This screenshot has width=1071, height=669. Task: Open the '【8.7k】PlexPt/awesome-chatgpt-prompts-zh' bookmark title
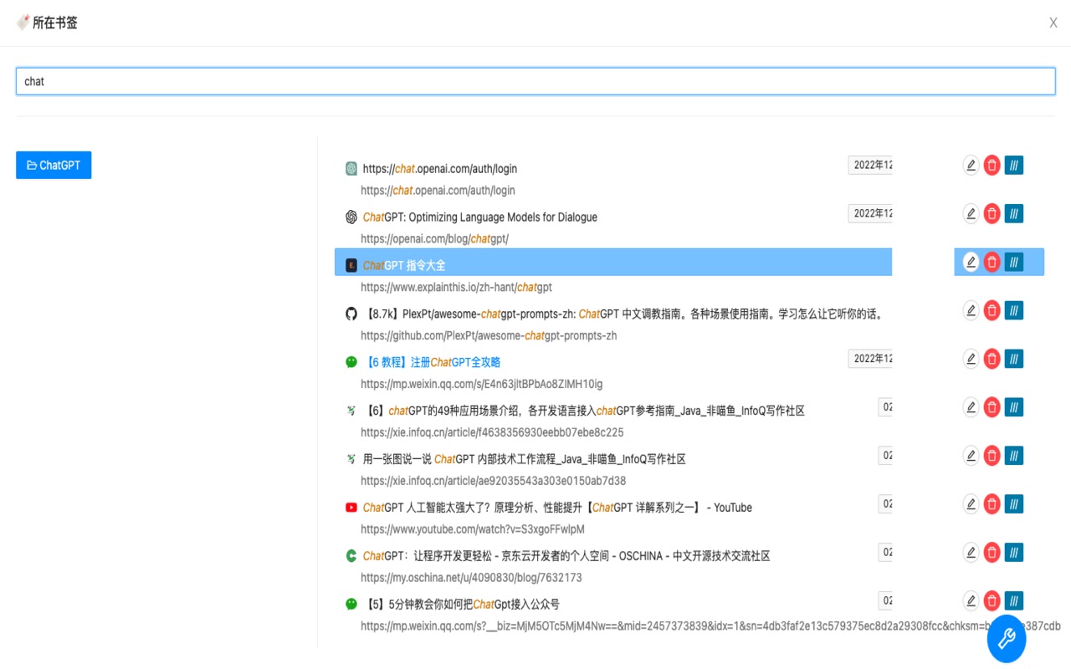[x=624, y=314]
